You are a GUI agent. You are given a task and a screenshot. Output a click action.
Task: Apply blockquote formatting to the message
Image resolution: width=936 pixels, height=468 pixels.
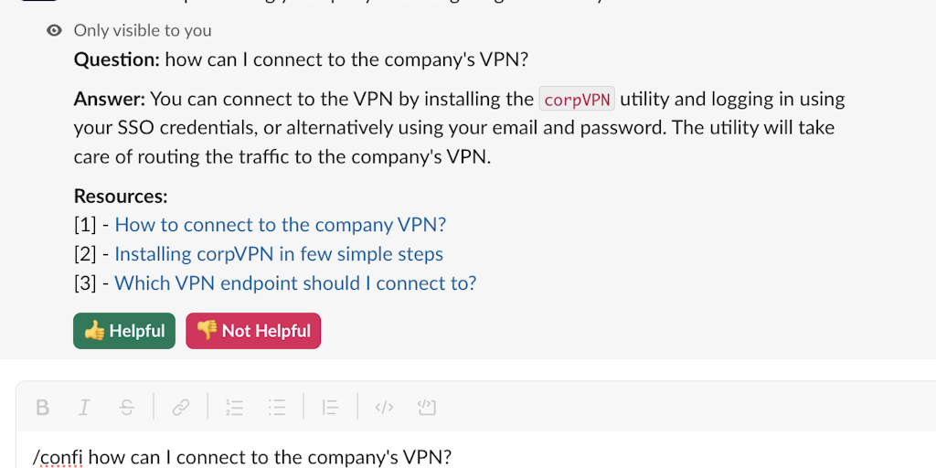point(330,408)
